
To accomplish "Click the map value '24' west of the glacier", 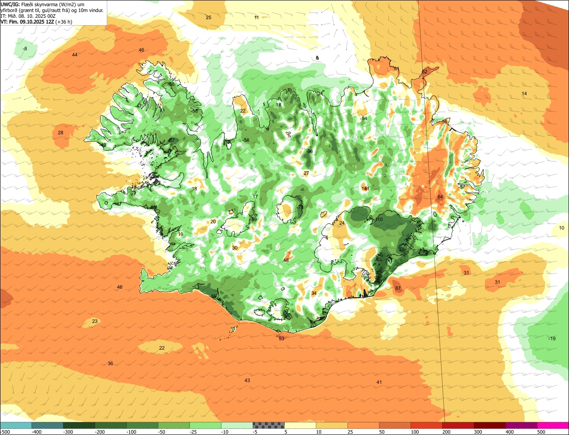I will pos(342,223).
